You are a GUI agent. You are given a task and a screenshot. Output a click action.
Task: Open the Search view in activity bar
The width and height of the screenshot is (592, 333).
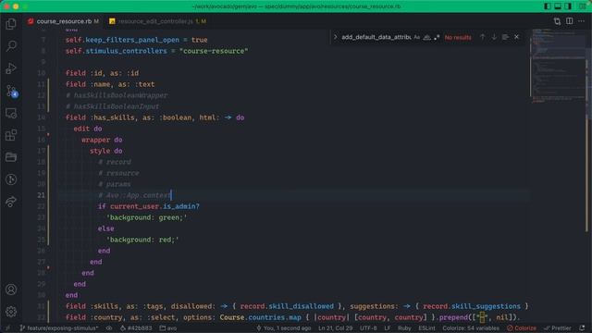click(x=11, y=46)
